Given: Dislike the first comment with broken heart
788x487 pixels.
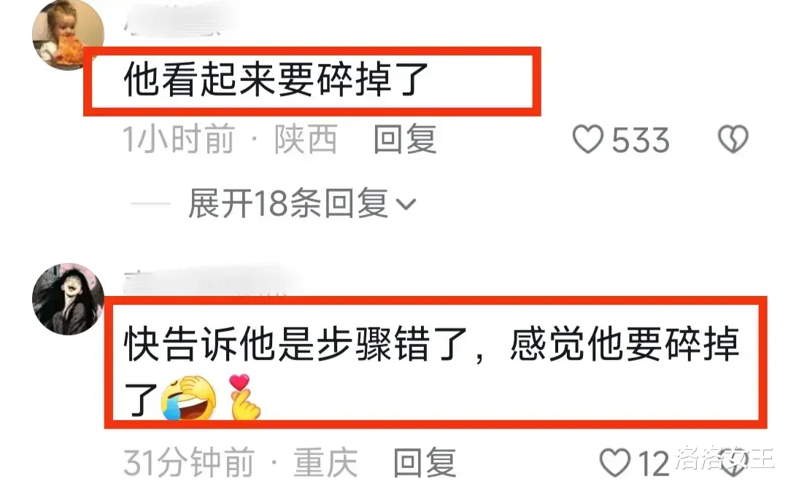Looking at the screenshot, I should click(x=733, y=139).
